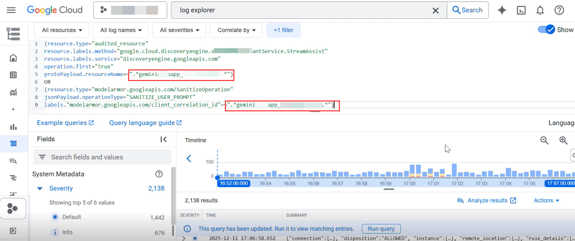Open the main navigation hamburger menu
The height and width of the screenshot is (241, 575).
tap(11, 10)
